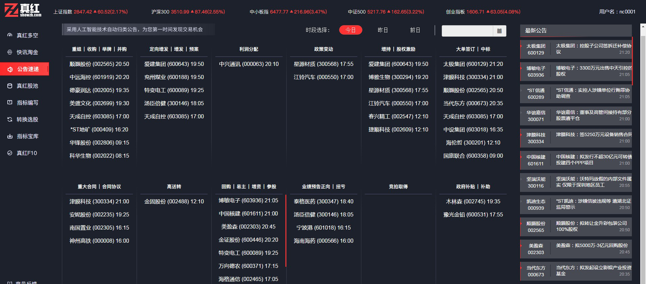Viewport: 646px width, 284px height.
Task: Open 中远海控 (601919) 20:20
Action: pos(99,77)
